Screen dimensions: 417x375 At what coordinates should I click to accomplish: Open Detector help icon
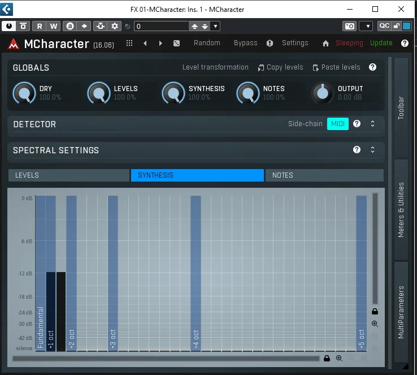point(357,124)
